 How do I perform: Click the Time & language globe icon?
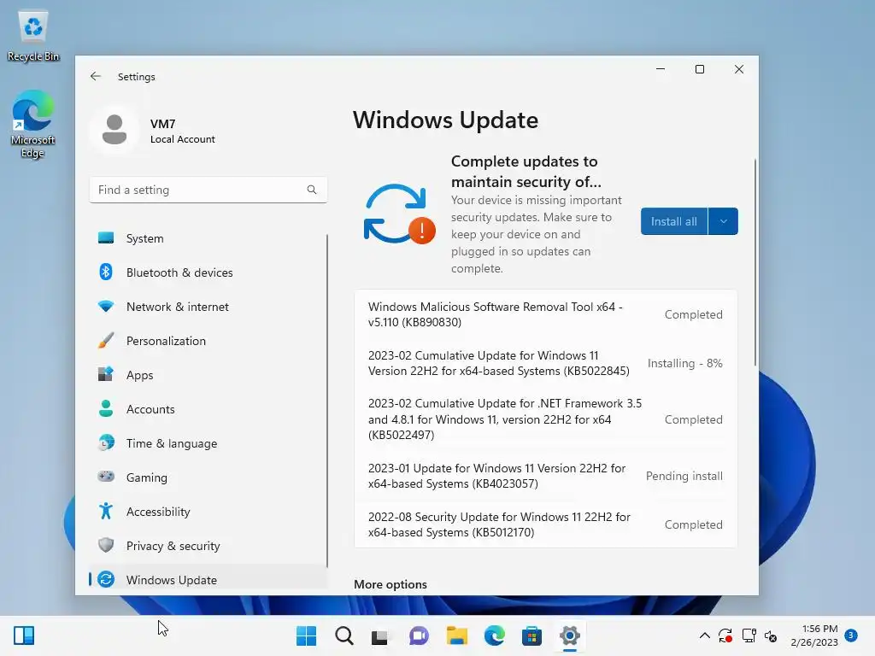pyautogui.click(x=105, y=443)
